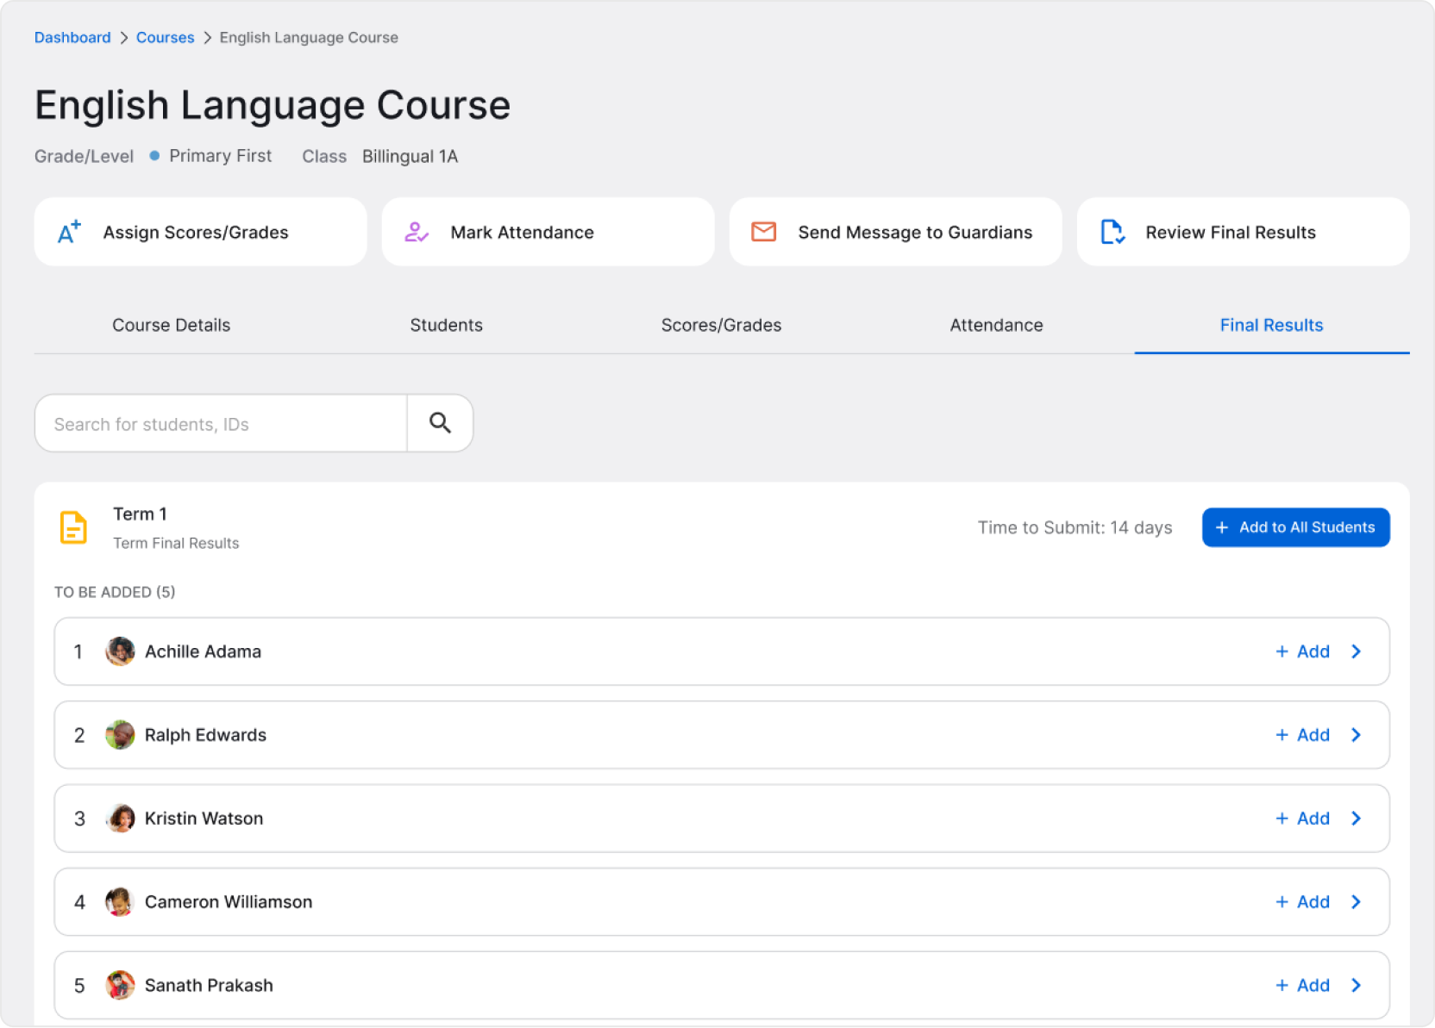
Task: Select the Review Final Results document icon
Action: pyautogui.click(x=1112, y=231)
